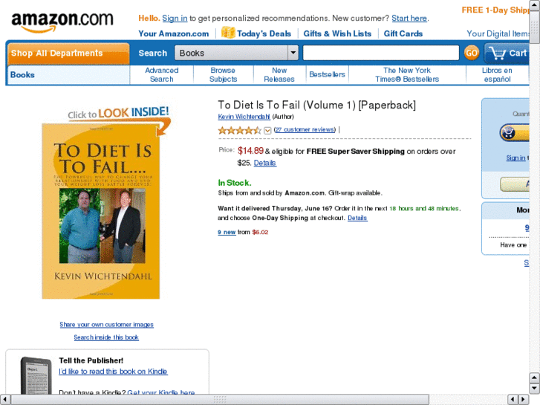
Task: Go to New Releases tab
Action: (279, 75)
